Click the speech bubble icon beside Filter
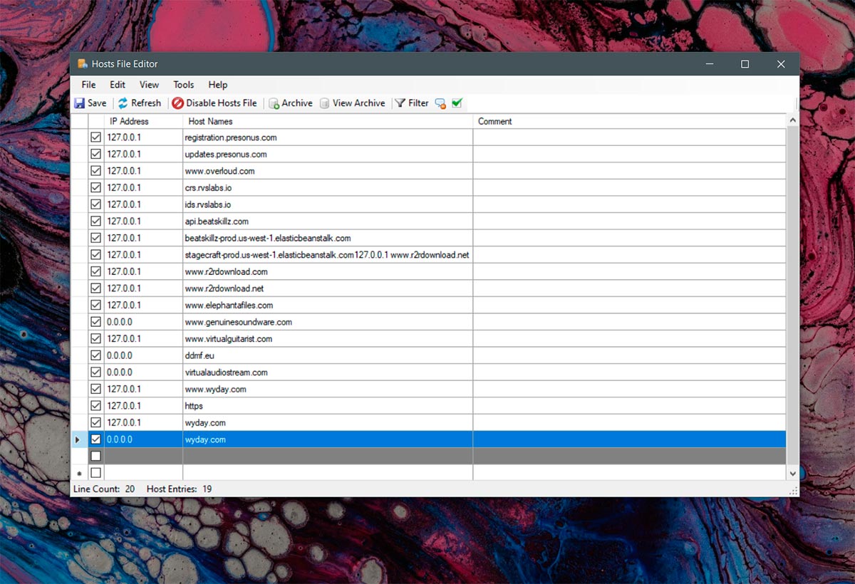The width and height of the screenshot is (855, 584). click(440, 103)
